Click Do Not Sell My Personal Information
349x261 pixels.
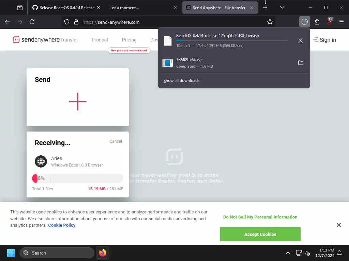(x=260, y=217)
